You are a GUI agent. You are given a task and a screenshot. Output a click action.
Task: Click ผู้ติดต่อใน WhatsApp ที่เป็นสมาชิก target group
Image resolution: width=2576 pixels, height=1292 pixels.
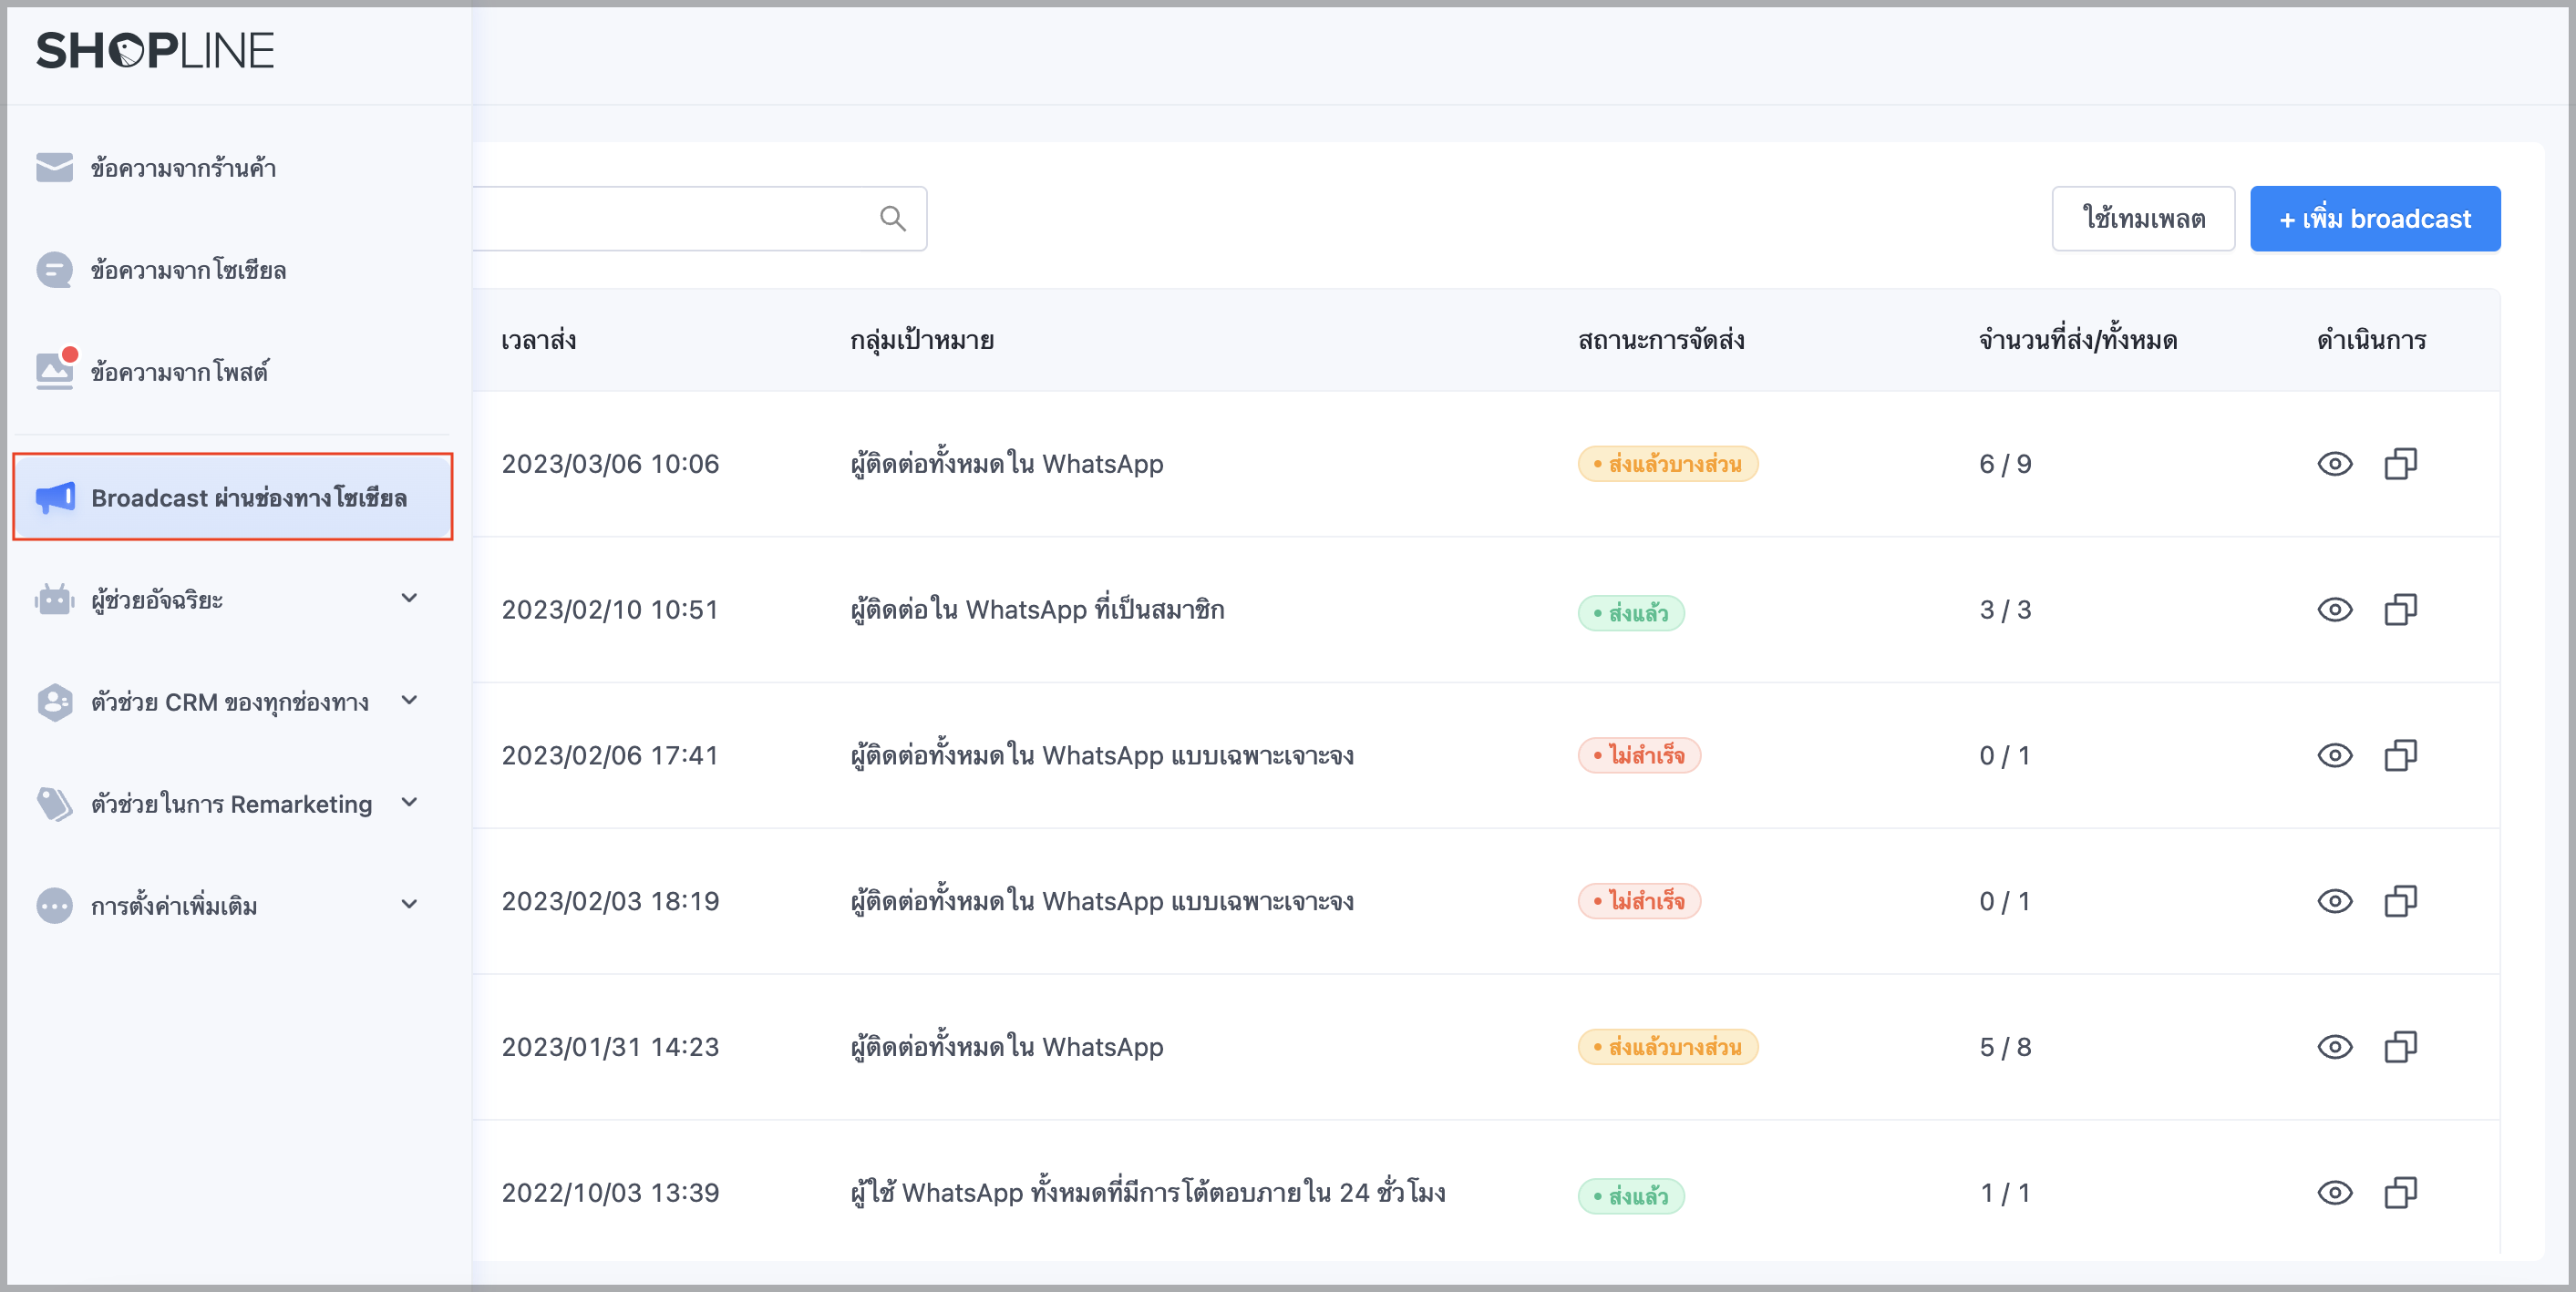tap(1037, 610)
